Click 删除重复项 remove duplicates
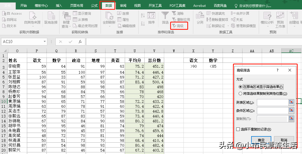302x154 pixels. 217,19
